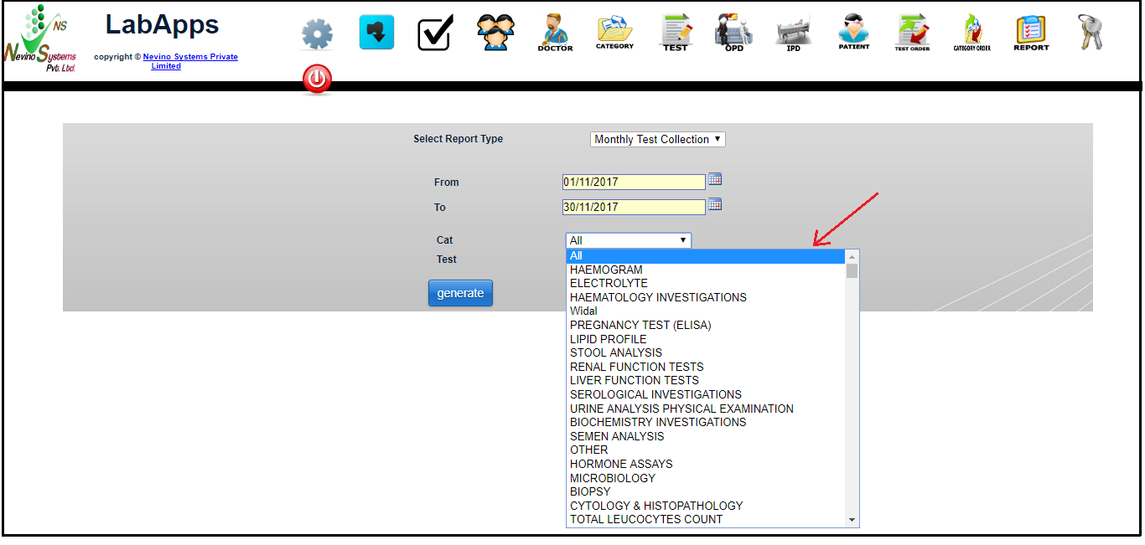
Task: Click the To date input field
Action: 634,207
